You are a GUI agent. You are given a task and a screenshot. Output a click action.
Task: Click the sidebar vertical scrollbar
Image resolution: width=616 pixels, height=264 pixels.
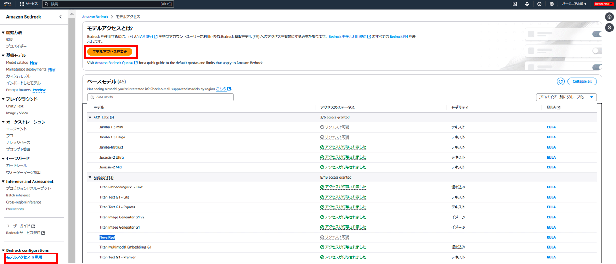[72, 139]
